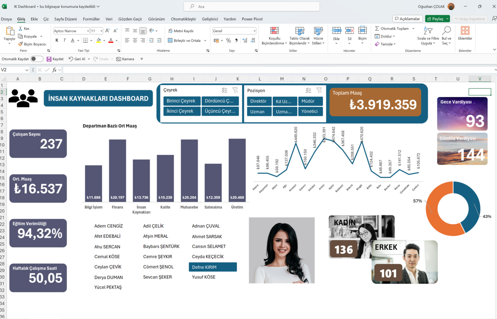Toggle the Otomatik Kaydet switch

[37, 59]
